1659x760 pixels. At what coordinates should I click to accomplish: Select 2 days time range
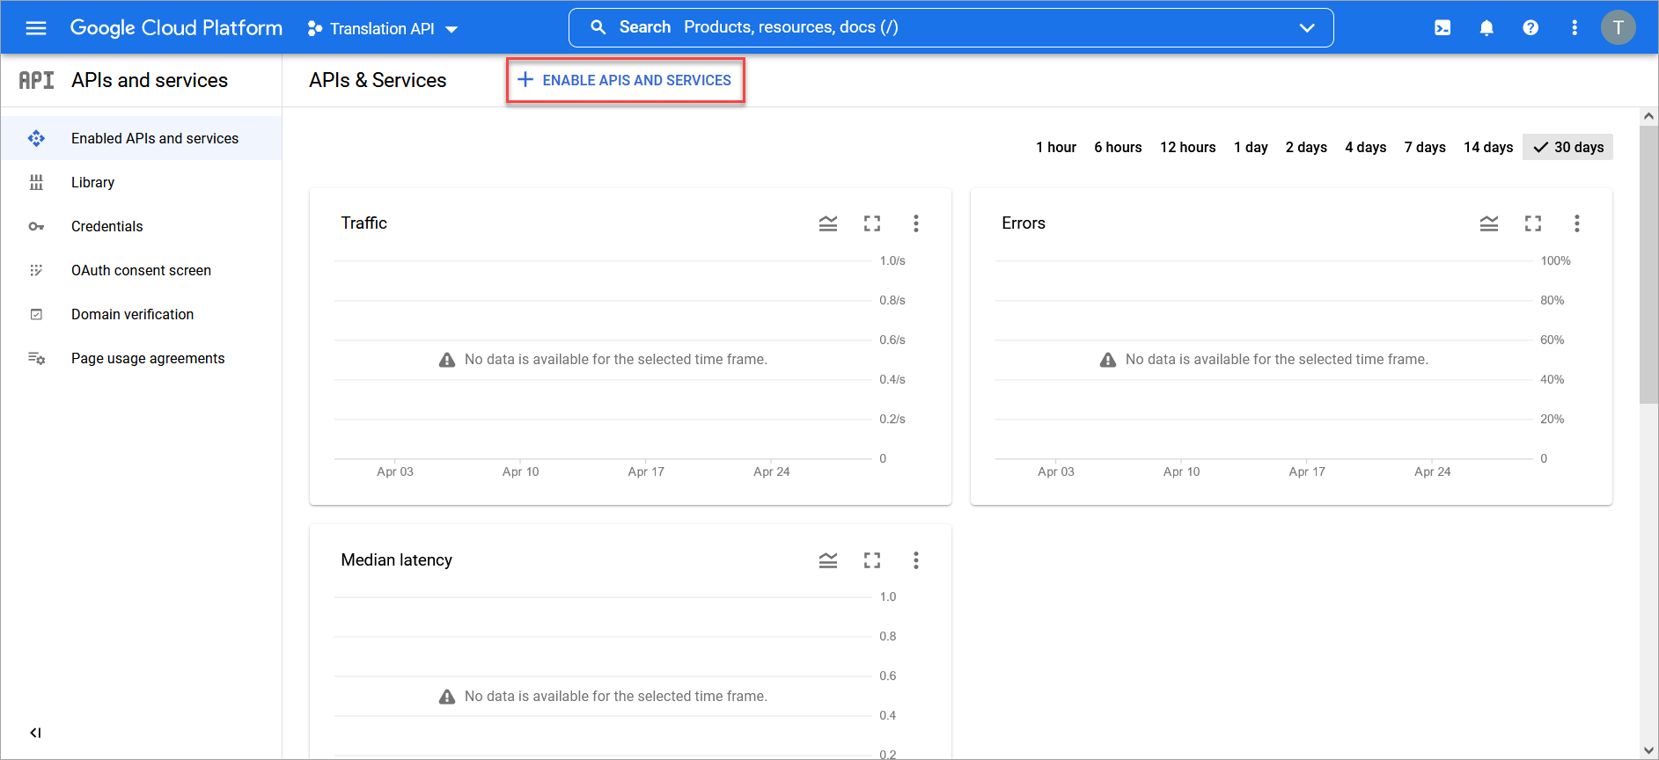pyautogui.click(x=1306, y=147)
